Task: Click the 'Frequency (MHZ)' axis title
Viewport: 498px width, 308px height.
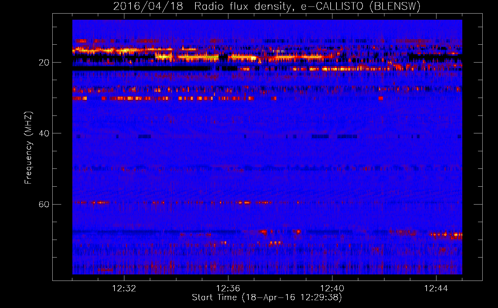Action: tap(28, 148)
